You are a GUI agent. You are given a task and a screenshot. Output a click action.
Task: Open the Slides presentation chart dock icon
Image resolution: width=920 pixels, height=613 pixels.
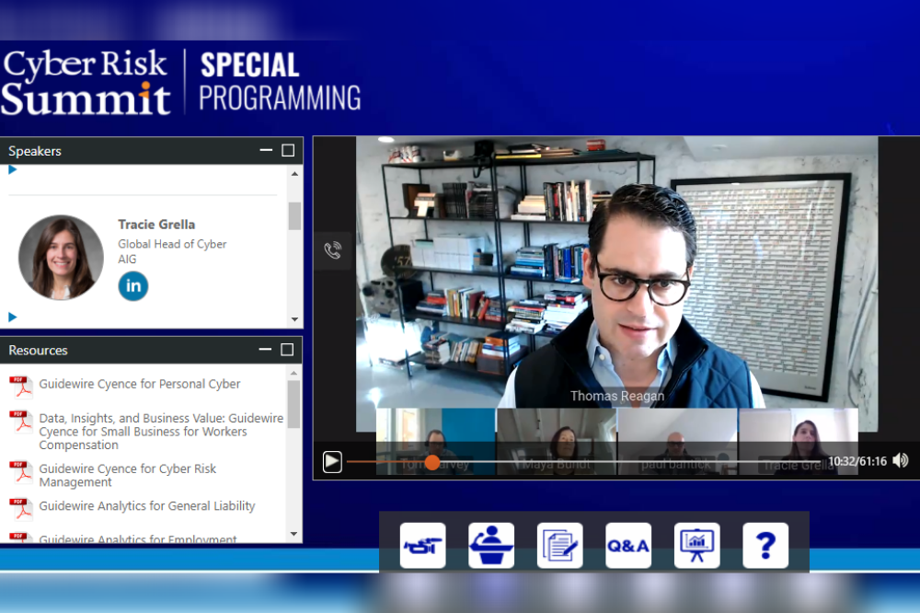pos(697,546)
